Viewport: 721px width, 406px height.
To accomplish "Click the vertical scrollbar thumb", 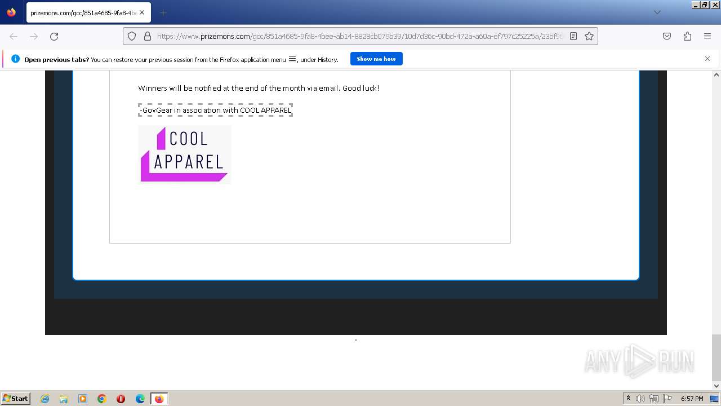I will coord(716,358).
